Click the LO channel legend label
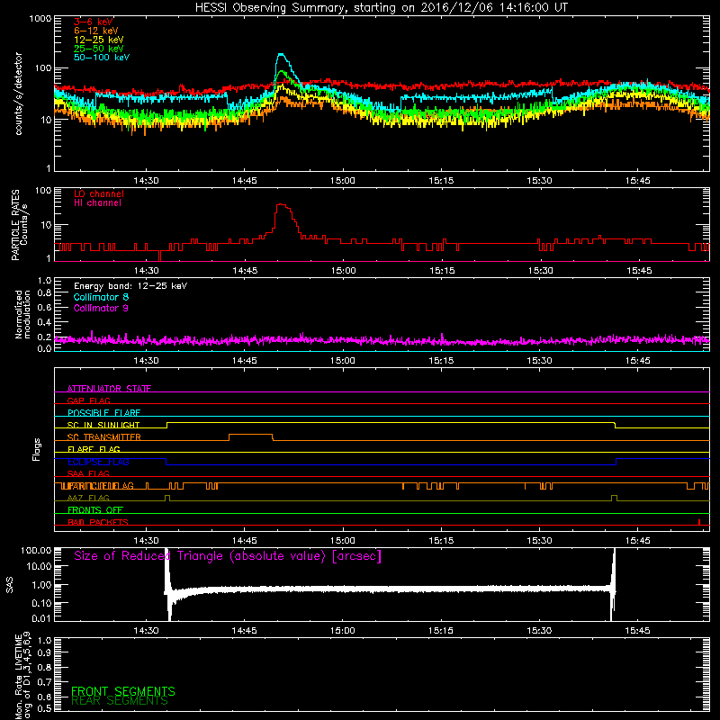 point(99,193)
